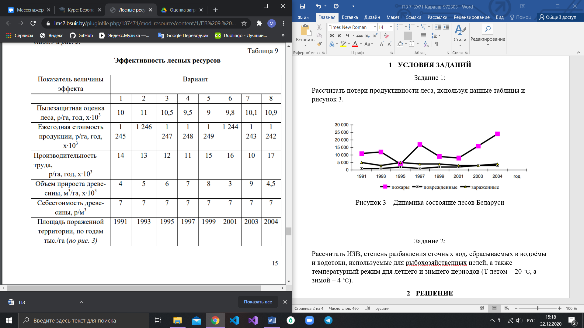Open Яндекс bookmark

point(52,36)
